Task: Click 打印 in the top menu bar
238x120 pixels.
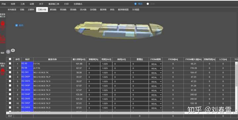Action: [66, 4]
